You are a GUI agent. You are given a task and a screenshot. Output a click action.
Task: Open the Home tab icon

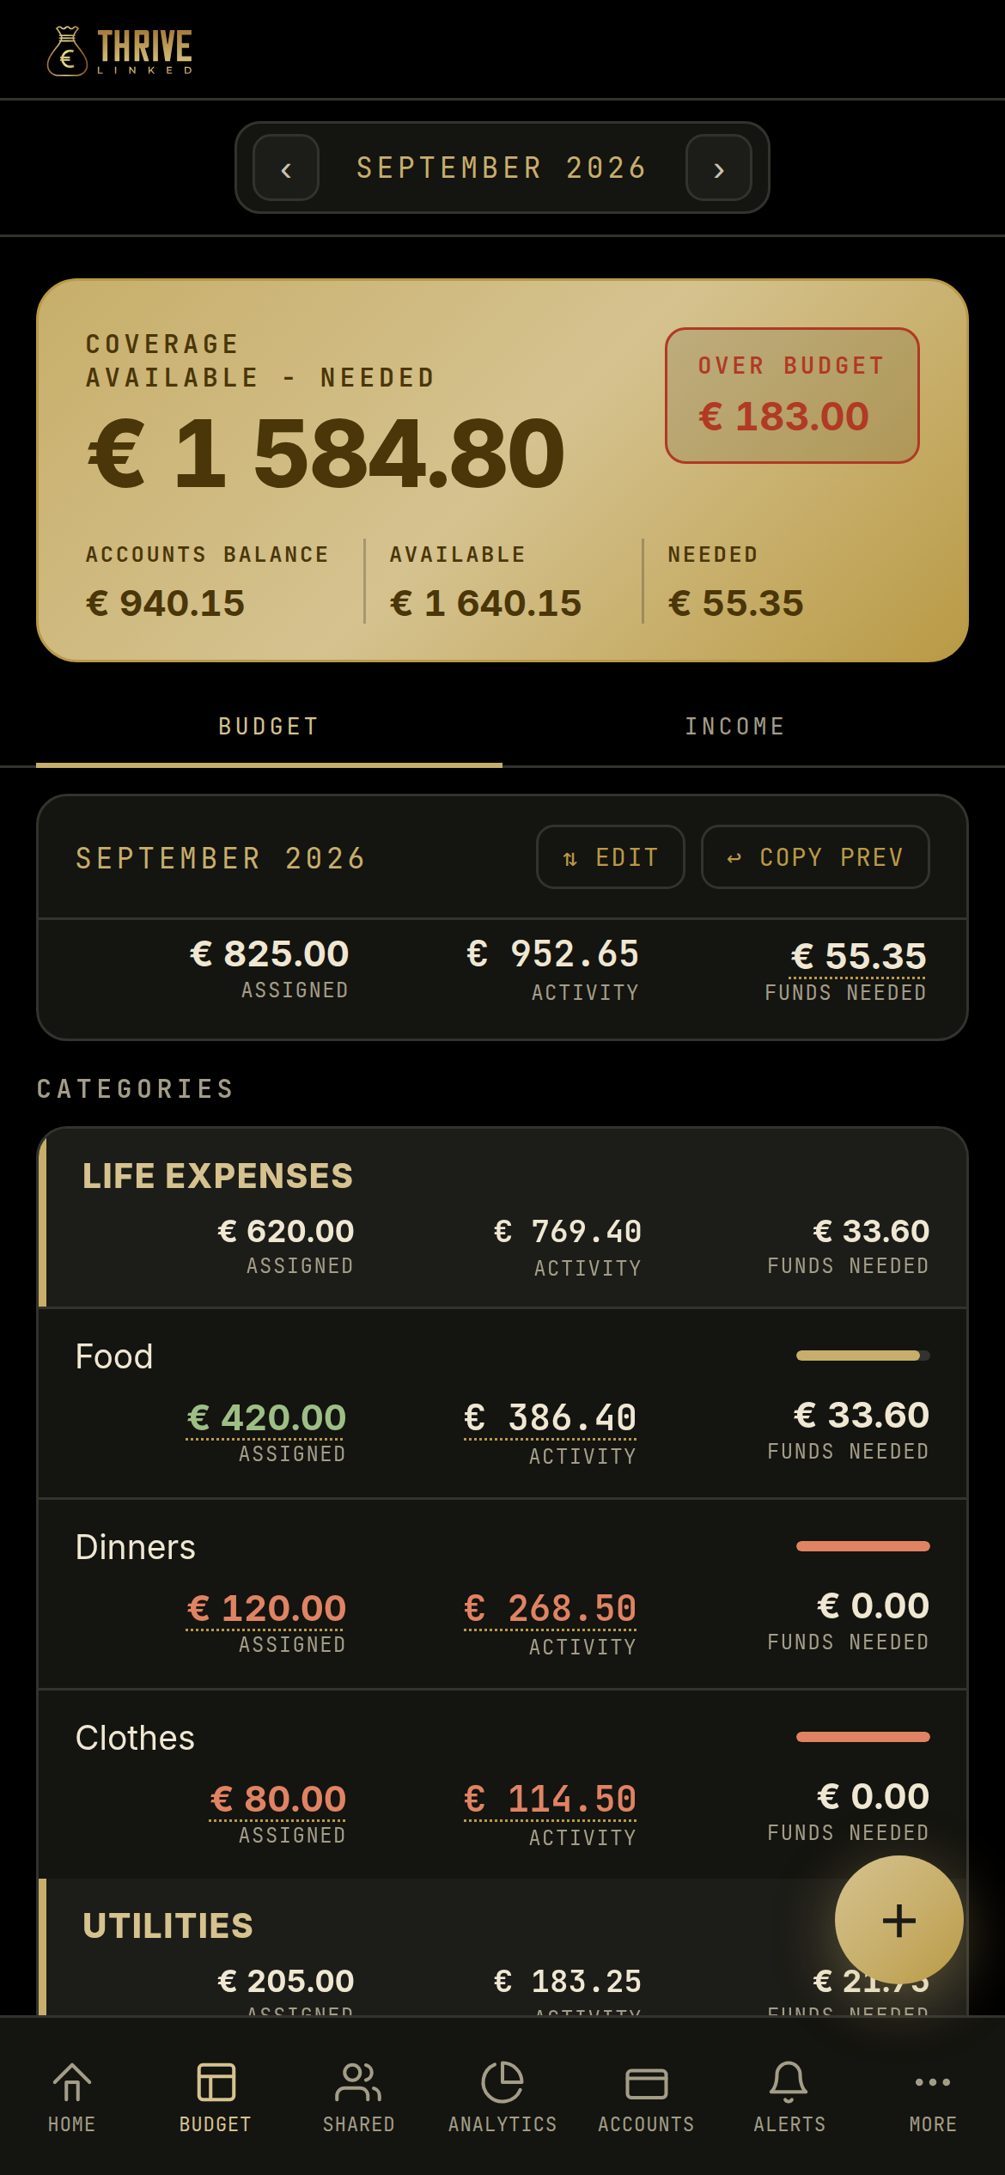72,2081
